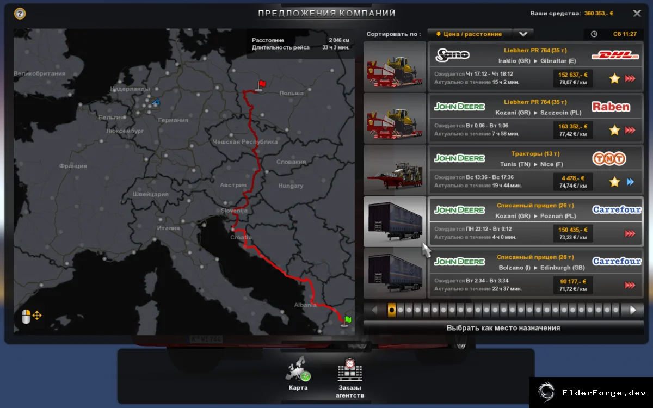Click the star on the DHL Gibraltar offer
Image resolution: width=653 pixels, height=408 pixels.
coord(614,79)
